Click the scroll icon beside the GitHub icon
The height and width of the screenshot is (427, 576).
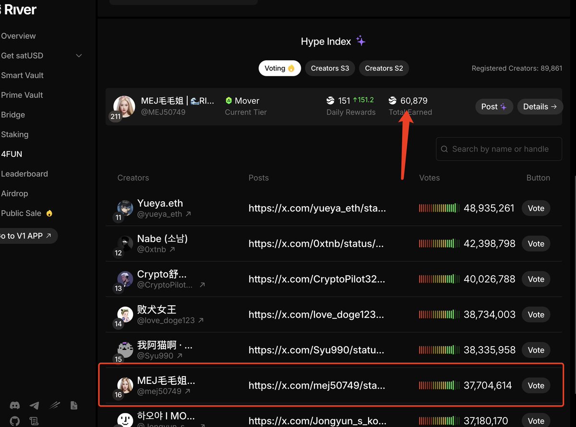click(x=34, y=421)
